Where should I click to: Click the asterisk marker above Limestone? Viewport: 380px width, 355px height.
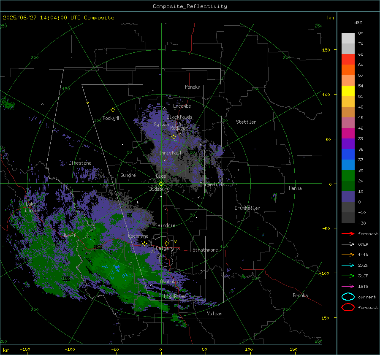click(80, 159)
